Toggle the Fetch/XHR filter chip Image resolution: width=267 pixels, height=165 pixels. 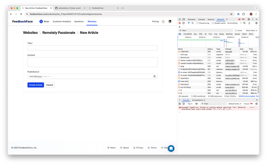[187, 34]
